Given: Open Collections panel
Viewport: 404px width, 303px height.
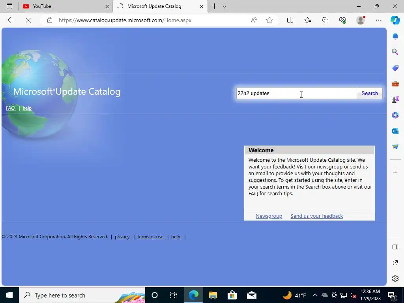Looking at the screenshot, I should 325,20.
